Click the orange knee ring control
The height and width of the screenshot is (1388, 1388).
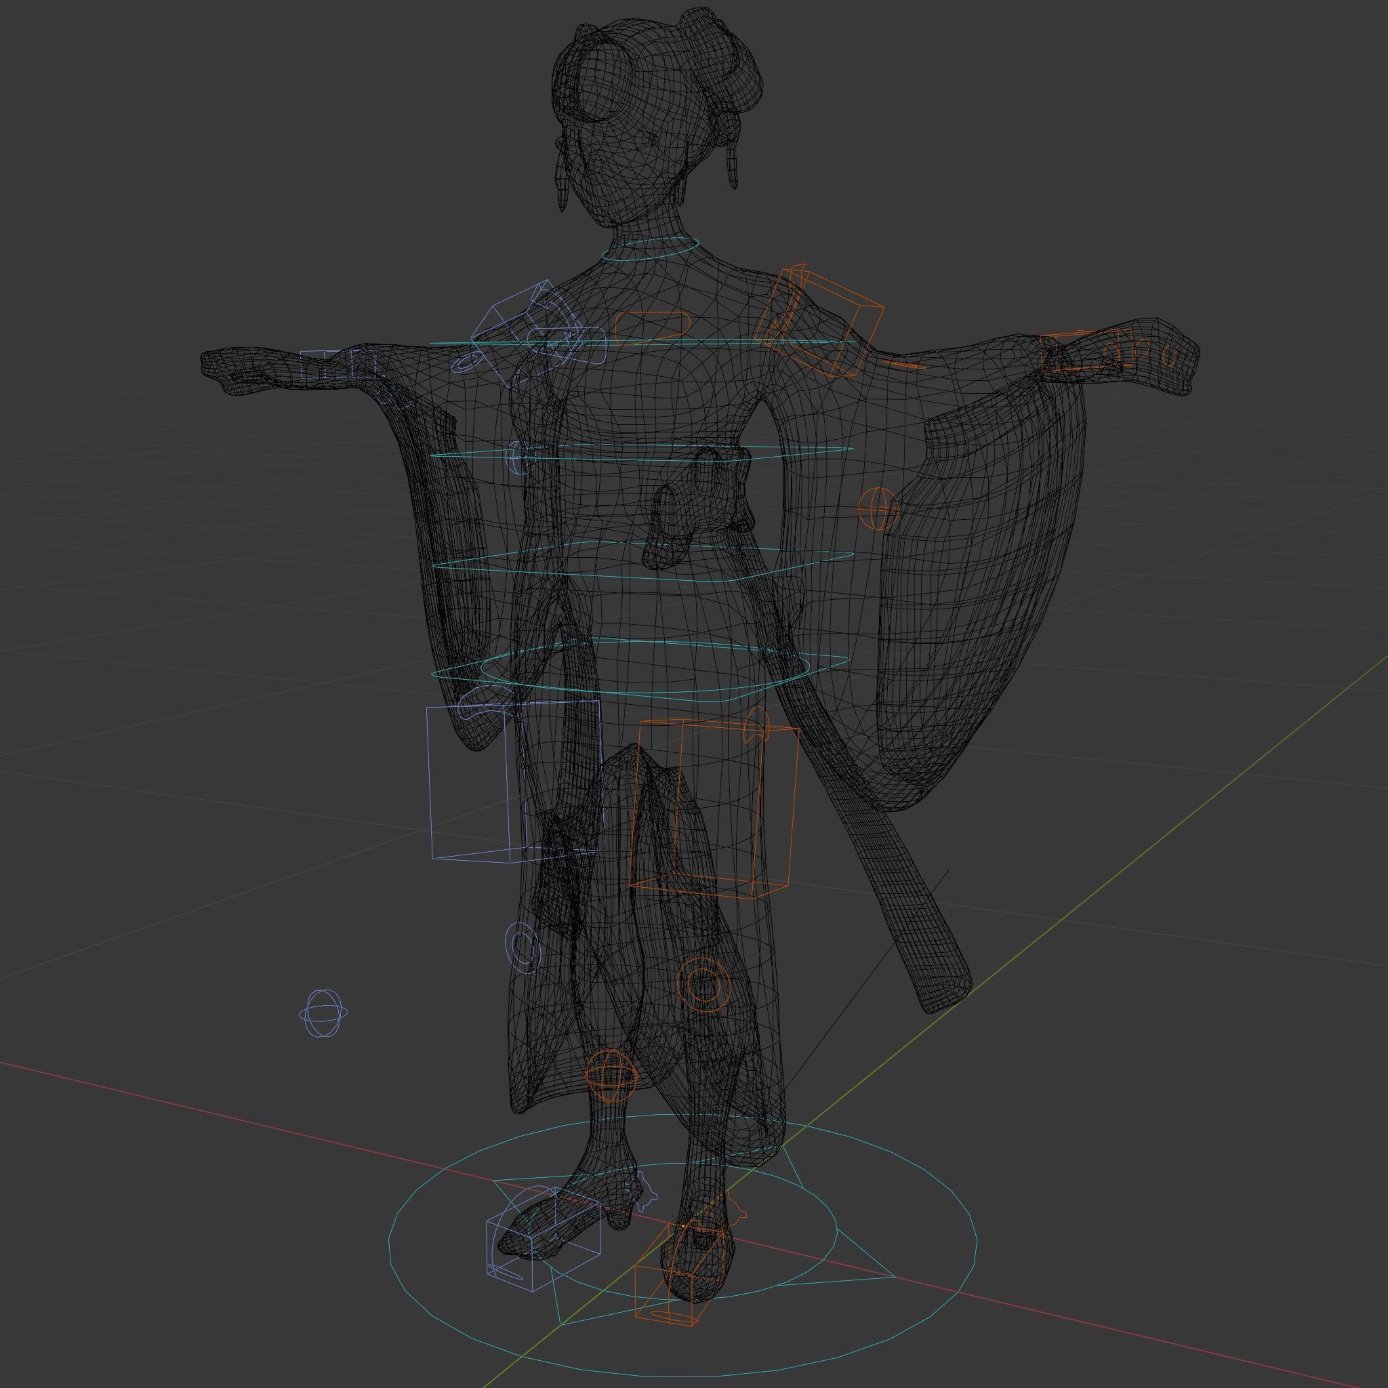pos(703,983)
